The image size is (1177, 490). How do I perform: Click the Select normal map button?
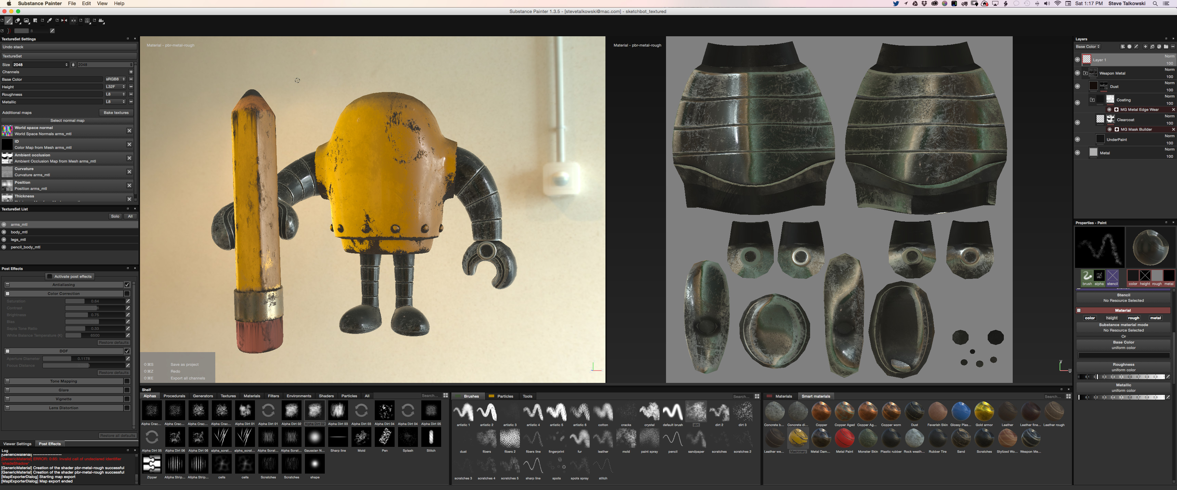[x=67, y=120]
